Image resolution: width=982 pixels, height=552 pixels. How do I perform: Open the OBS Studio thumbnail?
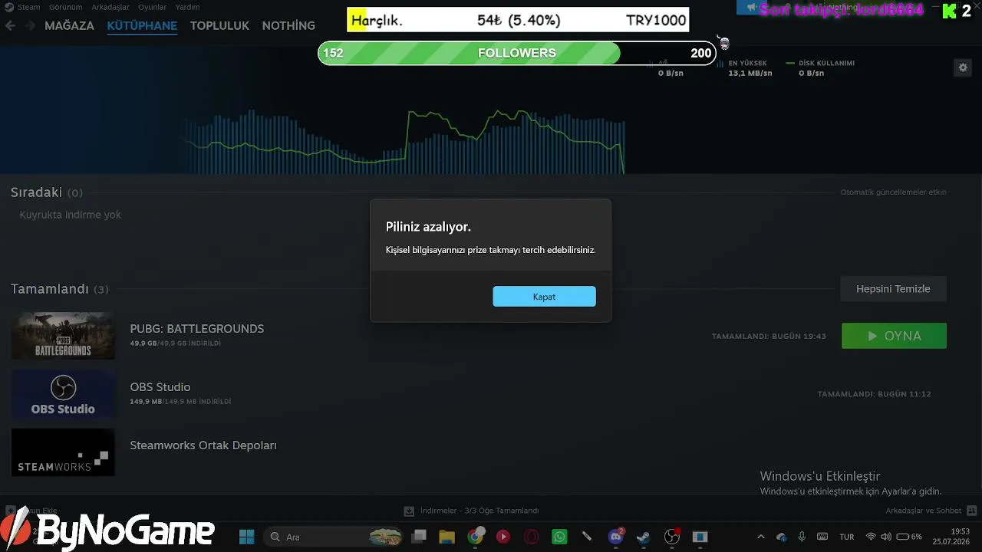63,394
